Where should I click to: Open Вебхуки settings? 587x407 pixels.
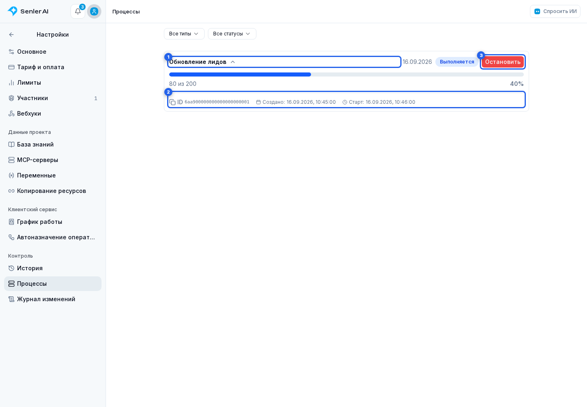click(53, 114)
